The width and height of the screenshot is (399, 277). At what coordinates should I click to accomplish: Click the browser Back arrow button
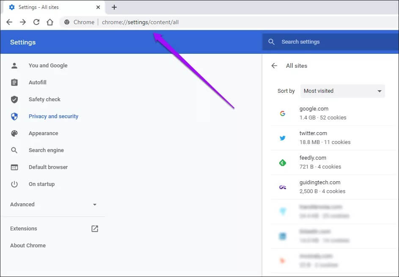point(9,22)
